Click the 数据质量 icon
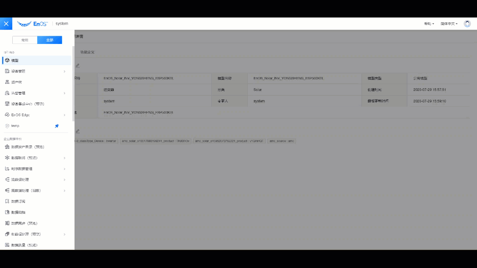The width and height of the screenshot is (477, 268). 7,245
